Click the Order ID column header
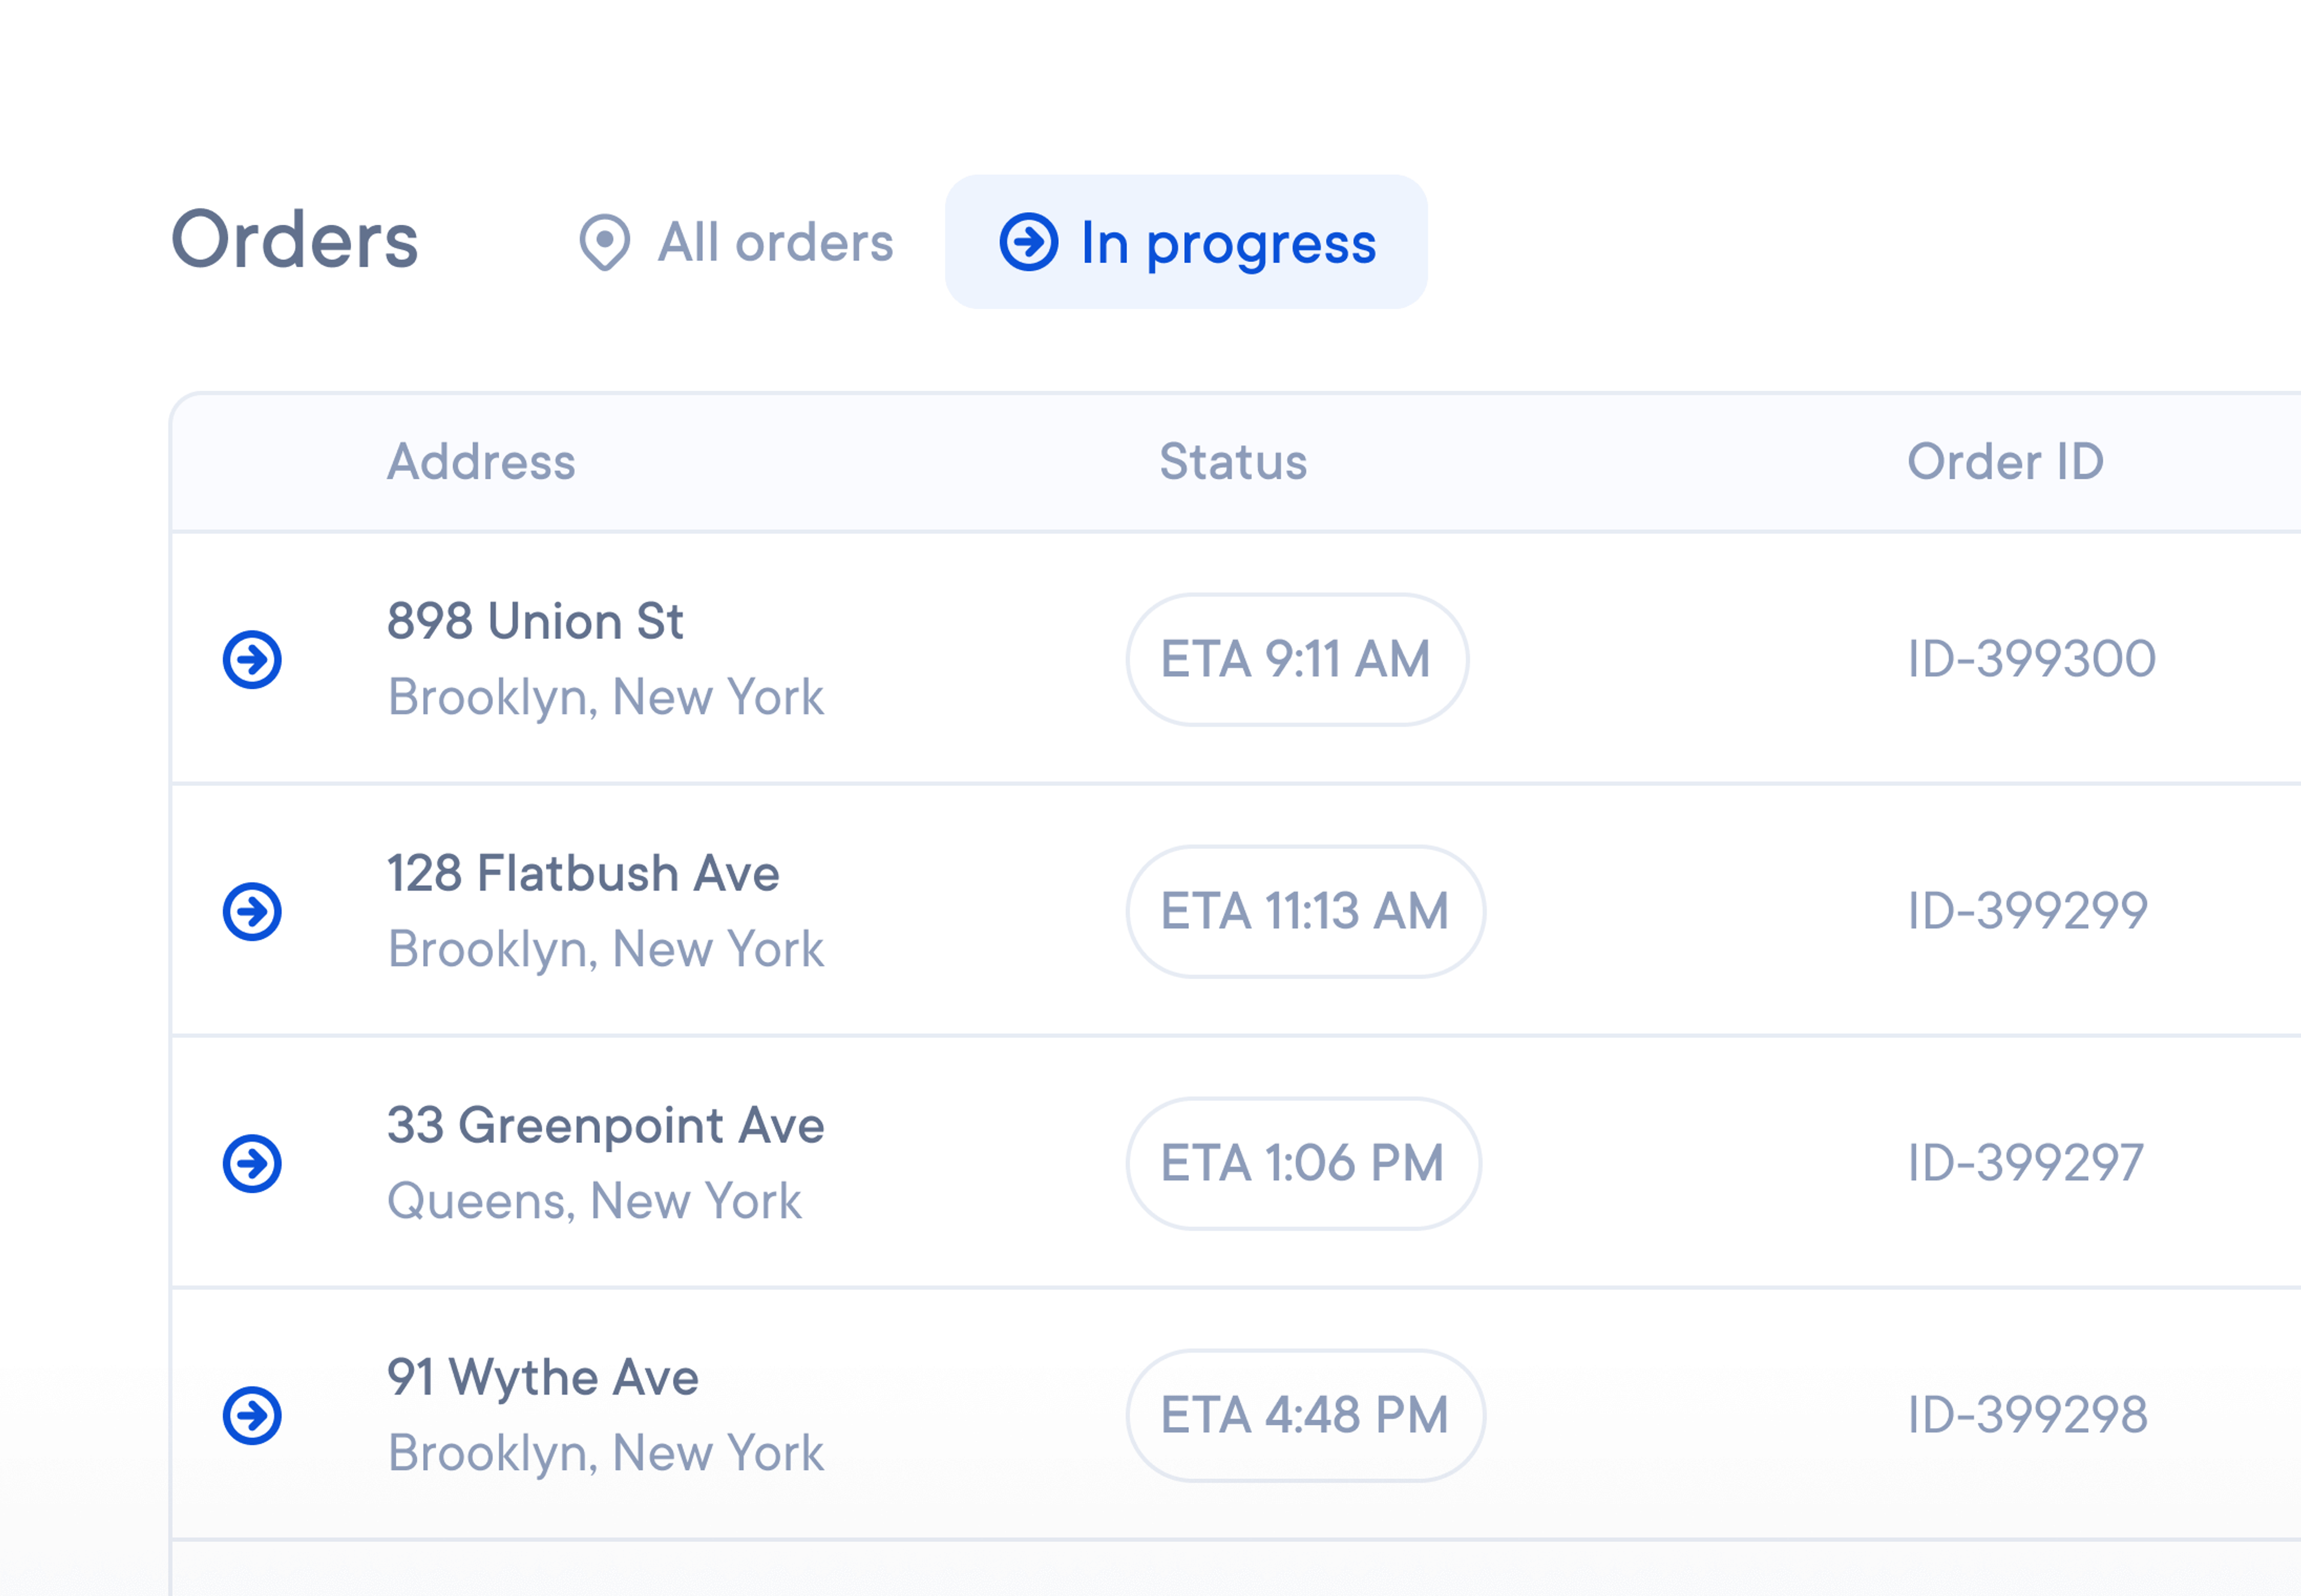 click(2043, 461)
